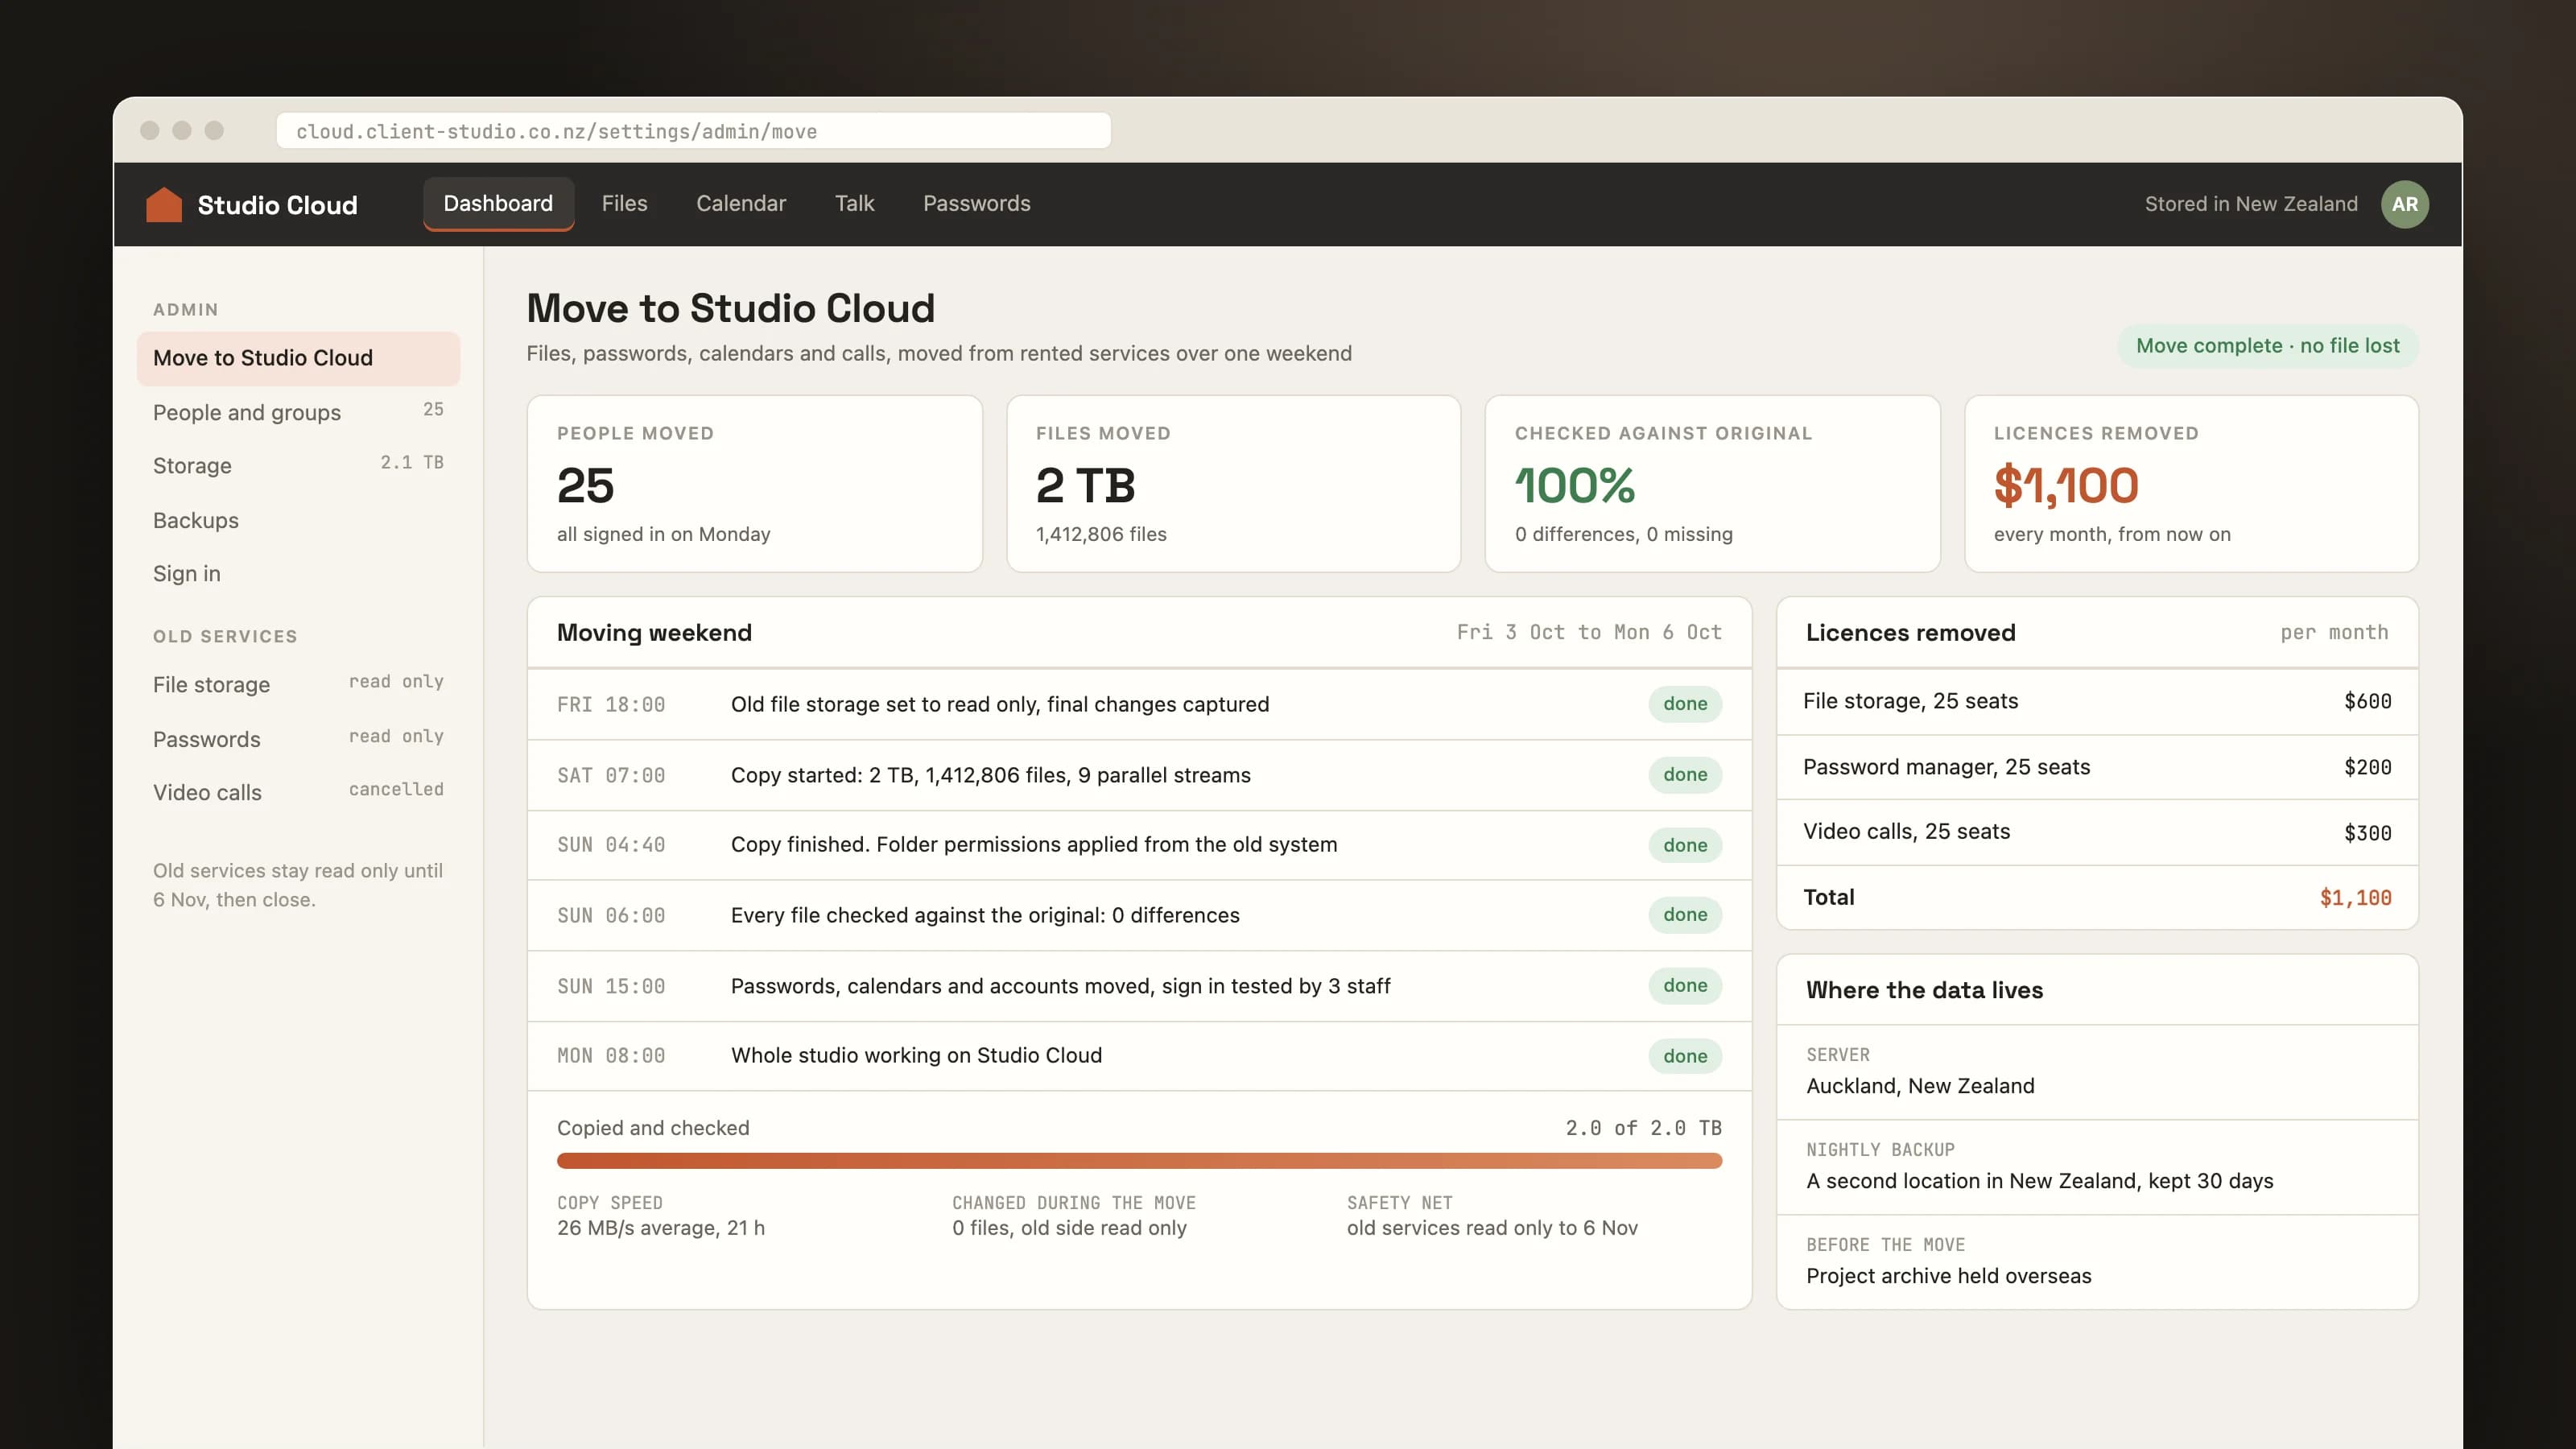Switch to the Dashboard tab
Image resolution: width=2576 pixels, height=1449 pixels.
(x=498, y=203)
